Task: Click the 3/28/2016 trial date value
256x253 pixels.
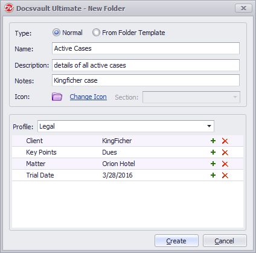Action: click(118, 175)
